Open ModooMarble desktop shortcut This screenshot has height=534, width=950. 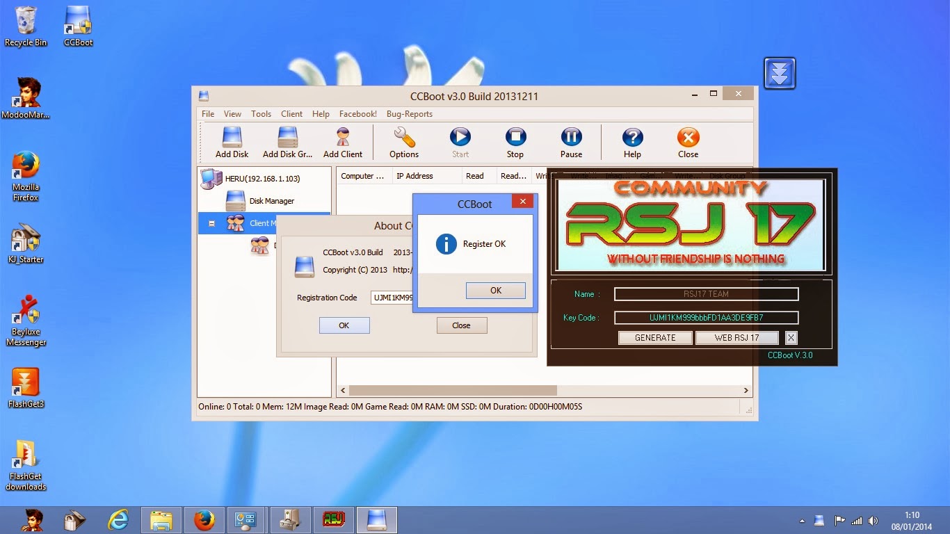[26, 99]
